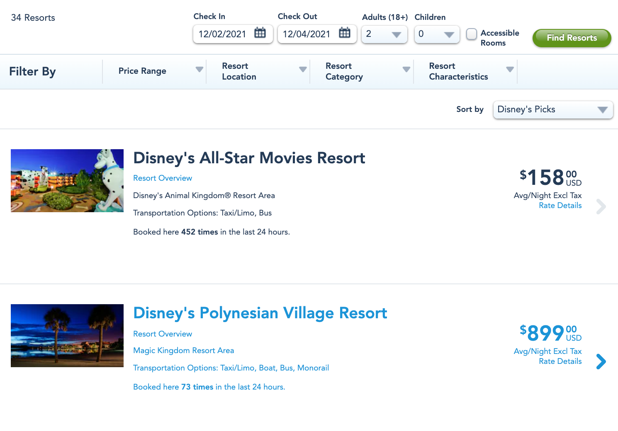This screenshot has height=431, width=618.
Task: Open Resort Overview for Polynesian Village Resort
Action: coord(163,334)
